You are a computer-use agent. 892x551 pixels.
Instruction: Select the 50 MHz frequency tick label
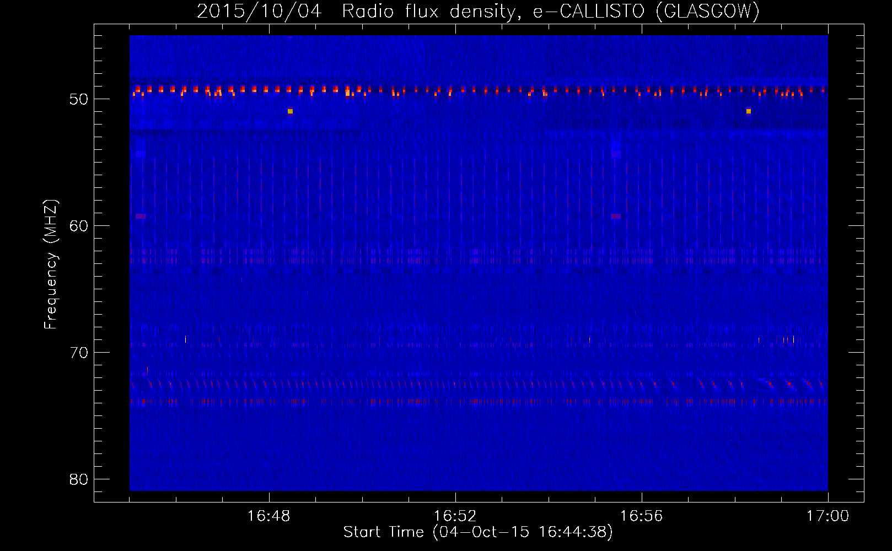click(x=79, y=100)
